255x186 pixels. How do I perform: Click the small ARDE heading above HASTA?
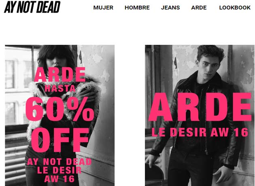point(60,74)
